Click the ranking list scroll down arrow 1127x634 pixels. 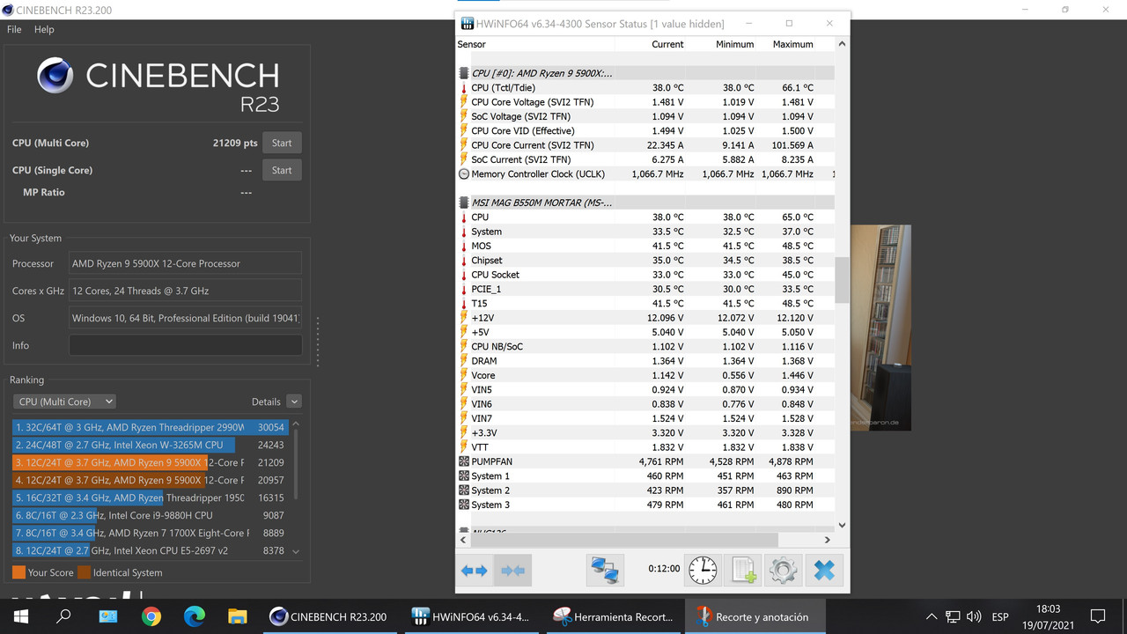[x=296, y=551]
